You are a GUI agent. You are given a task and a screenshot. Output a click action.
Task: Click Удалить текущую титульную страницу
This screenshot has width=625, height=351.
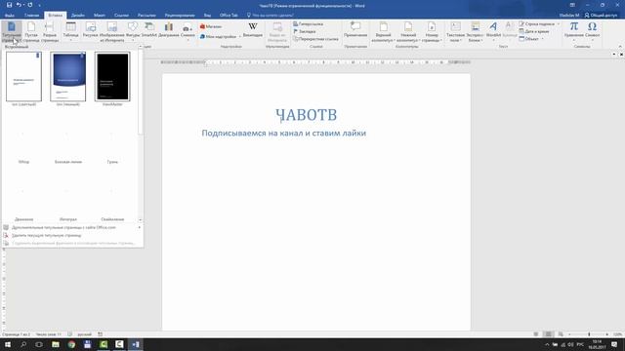click(x=72, y=235)
